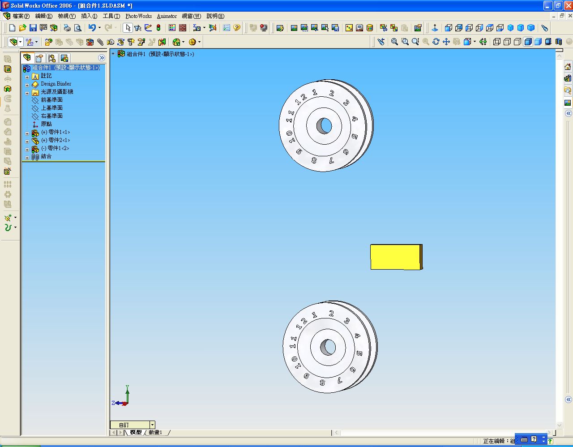Select the 上基準面 plane
The height and width of the screenshot is (447, 573).
point(51,108)
